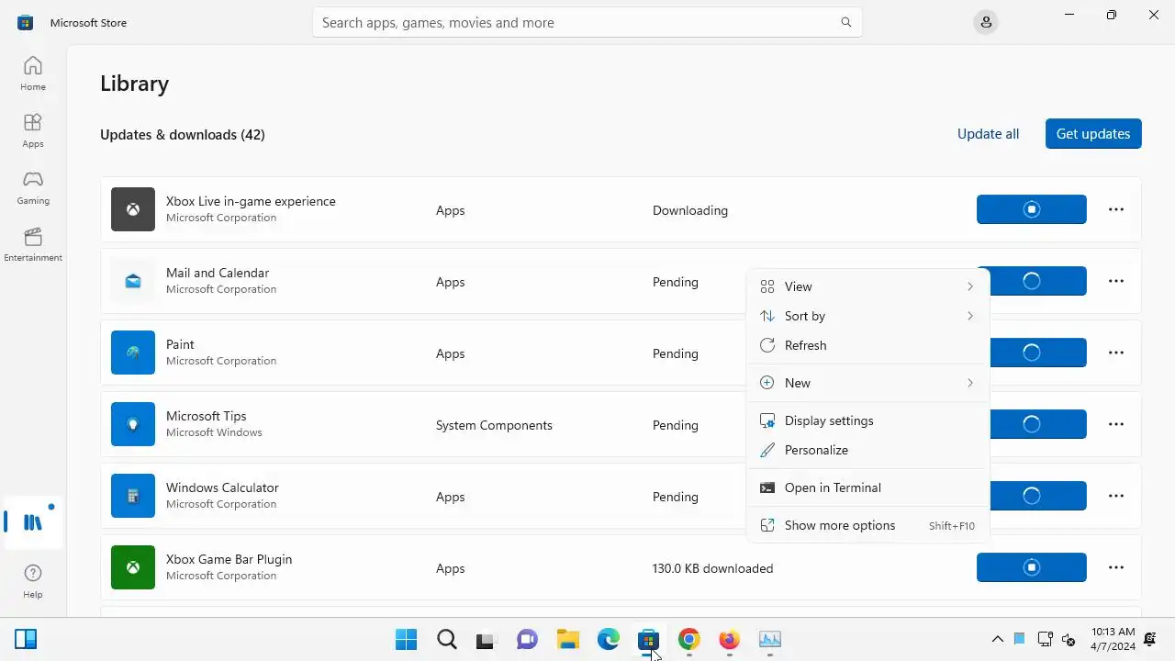
Task: Open File Explorer from the taskbar
Action: [567, 639]
